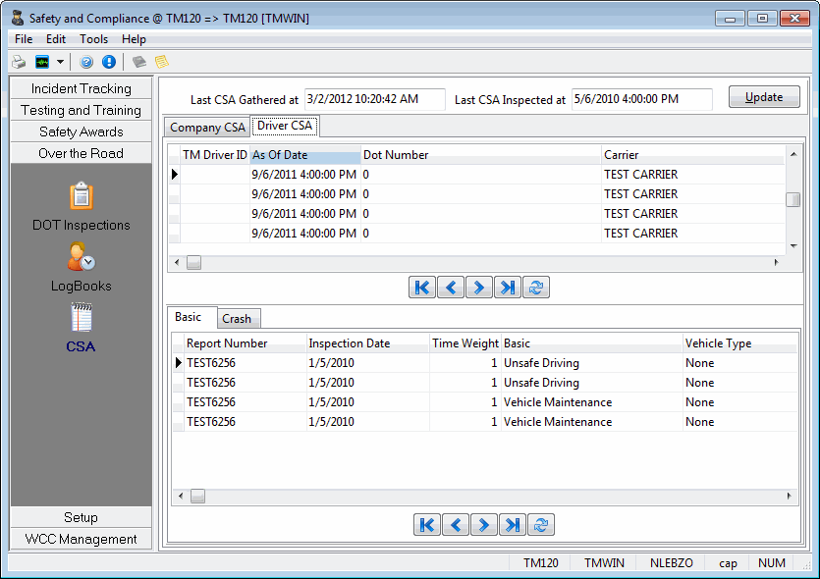This screenshot has height=579, width=820.
Task: Go to last record in driver grid
Action: (508, 288)
